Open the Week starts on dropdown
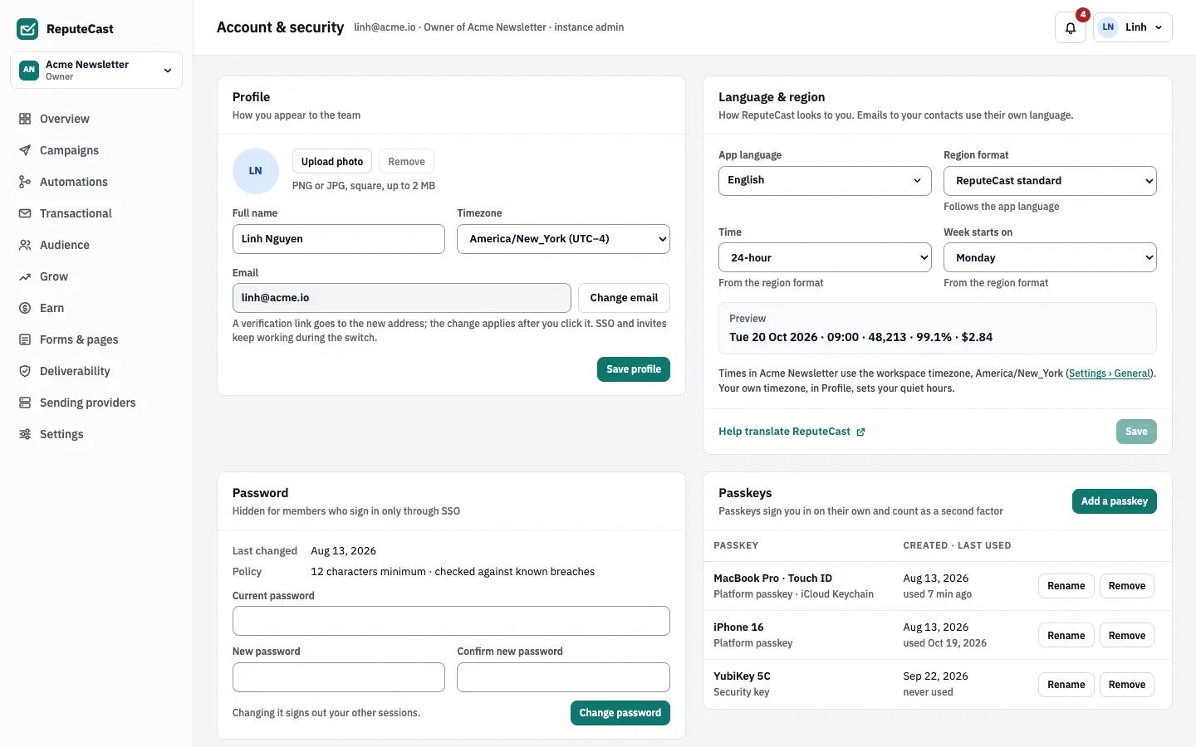Viewport: 1196px width, 747px height. [1050, 258]
